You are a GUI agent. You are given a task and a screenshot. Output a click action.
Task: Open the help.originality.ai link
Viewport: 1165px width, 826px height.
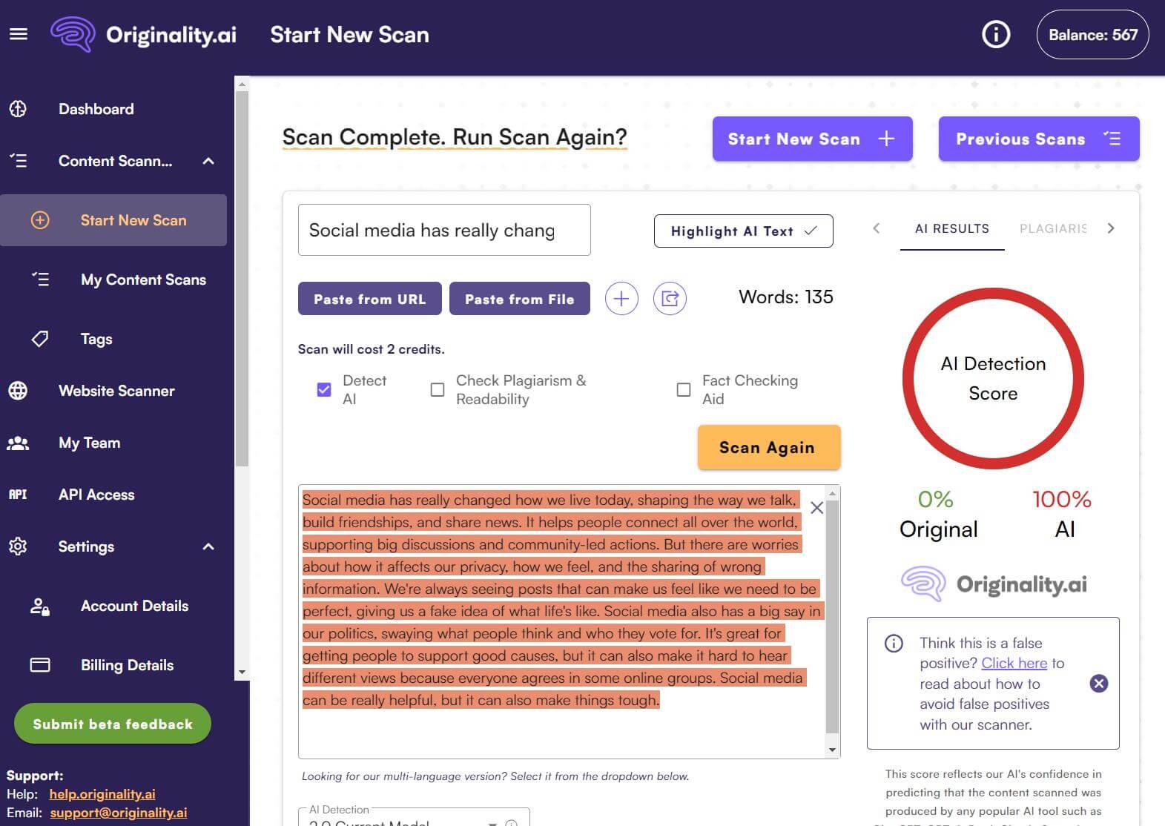(x=102, y=794)
